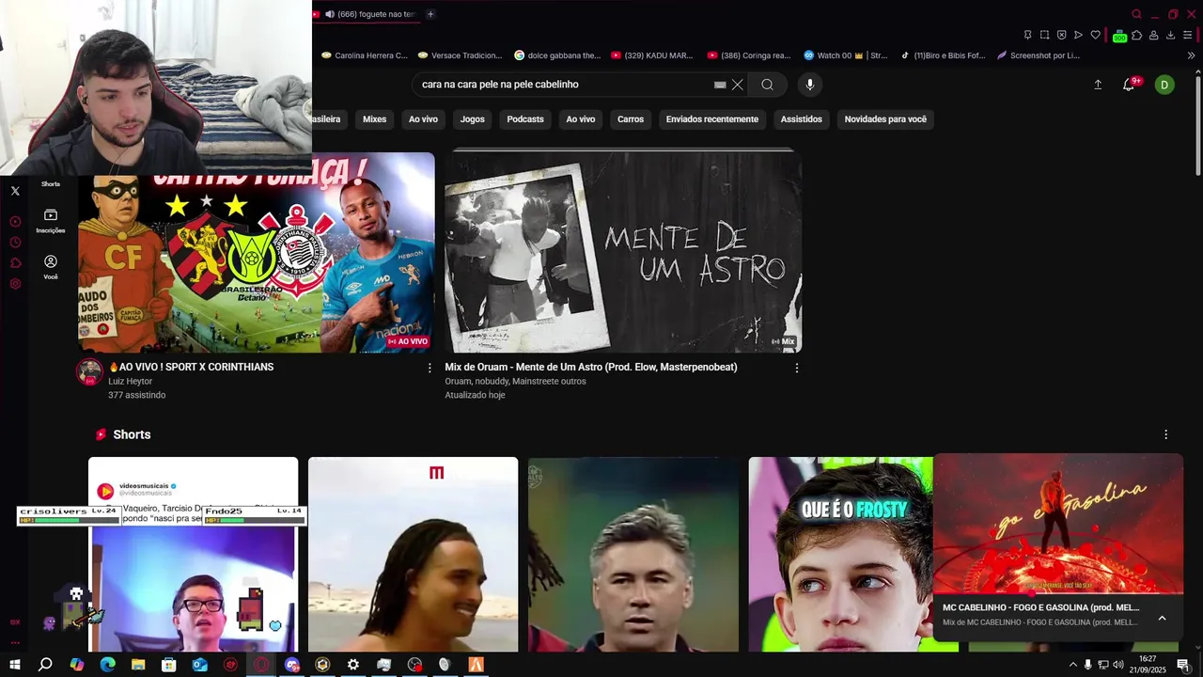The height and width of the screenshot is (677, 1203).
Task: Start voice search with the microphone
Action: tap(809, 85)
